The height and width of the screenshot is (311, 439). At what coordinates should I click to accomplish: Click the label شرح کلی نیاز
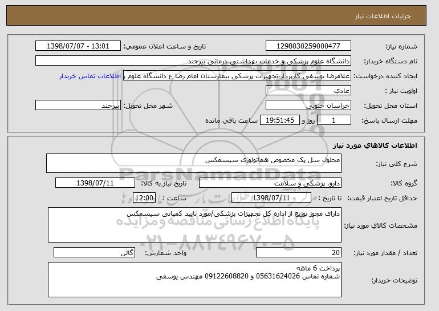(397, 164)
